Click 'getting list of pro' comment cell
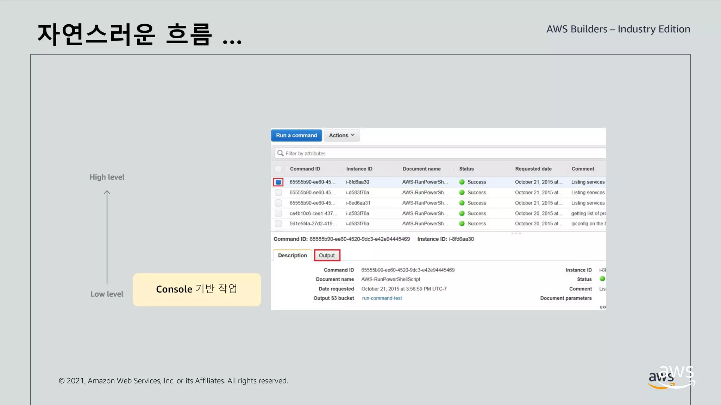Image resolution: width=721 pixels, height=405 pixels. click(x=589, y=213)
